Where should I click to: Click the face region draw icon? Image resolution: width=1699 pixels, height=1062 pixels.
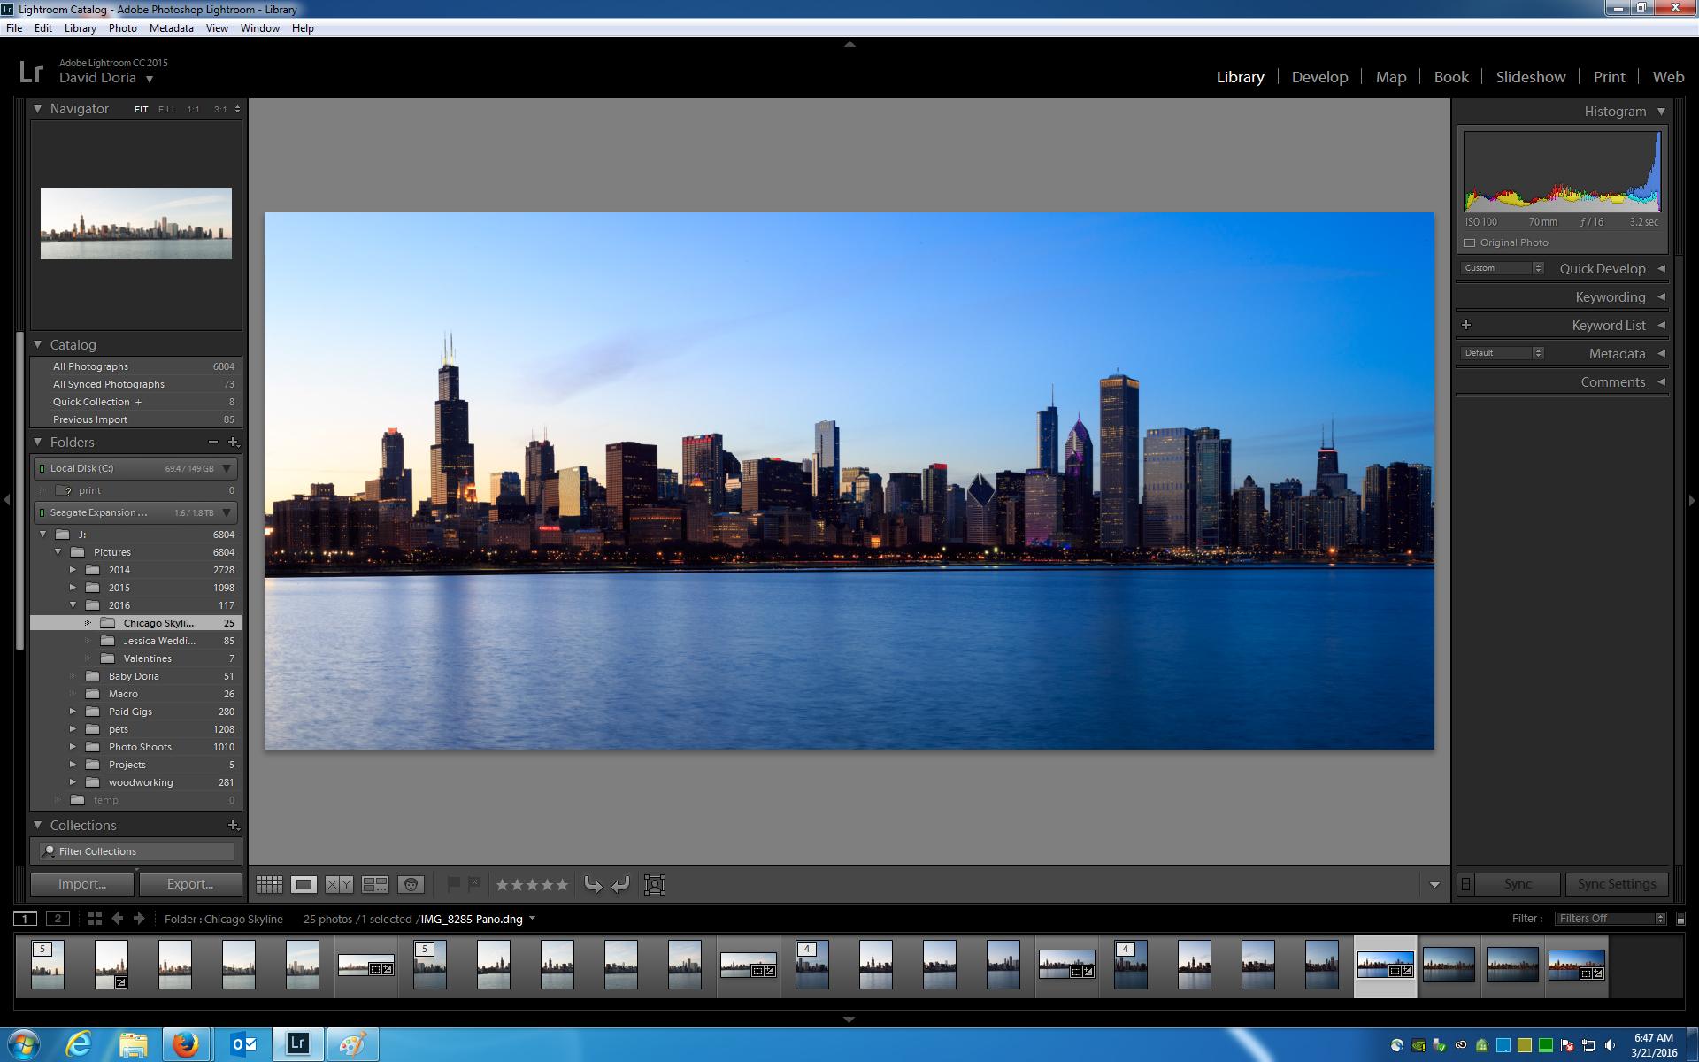[x=655, y=884]
